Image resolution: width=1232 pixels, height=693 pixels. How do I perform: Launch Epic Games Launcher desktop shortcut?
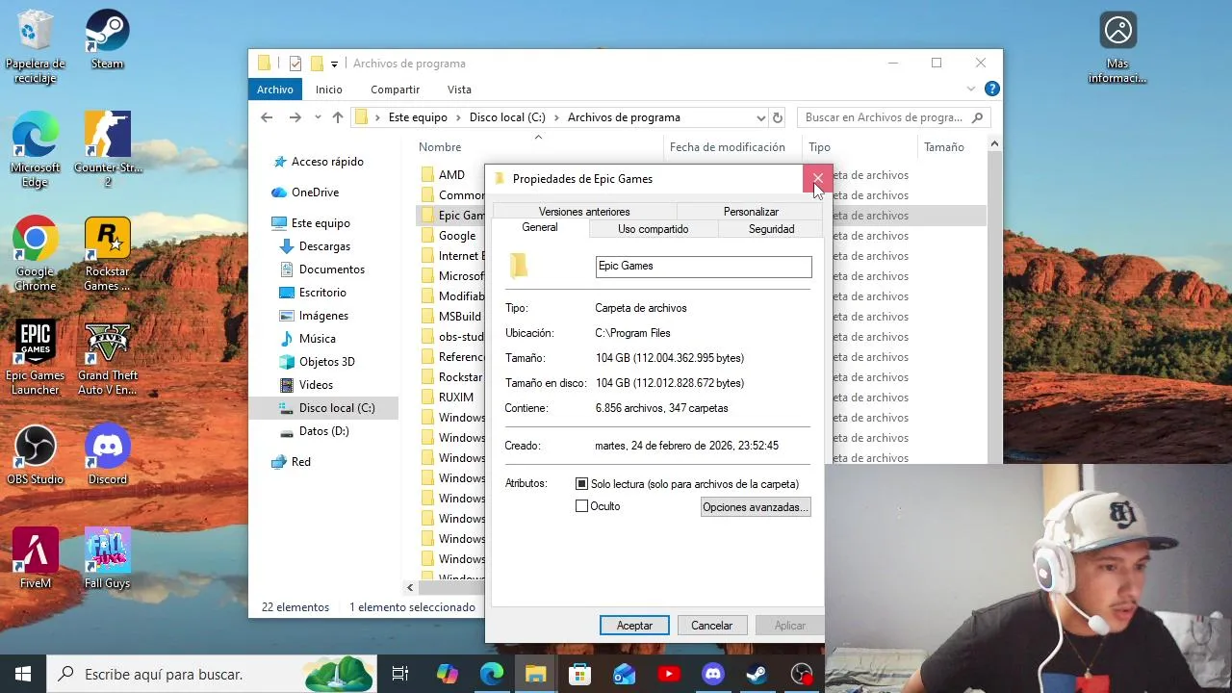tap(36, 357)
